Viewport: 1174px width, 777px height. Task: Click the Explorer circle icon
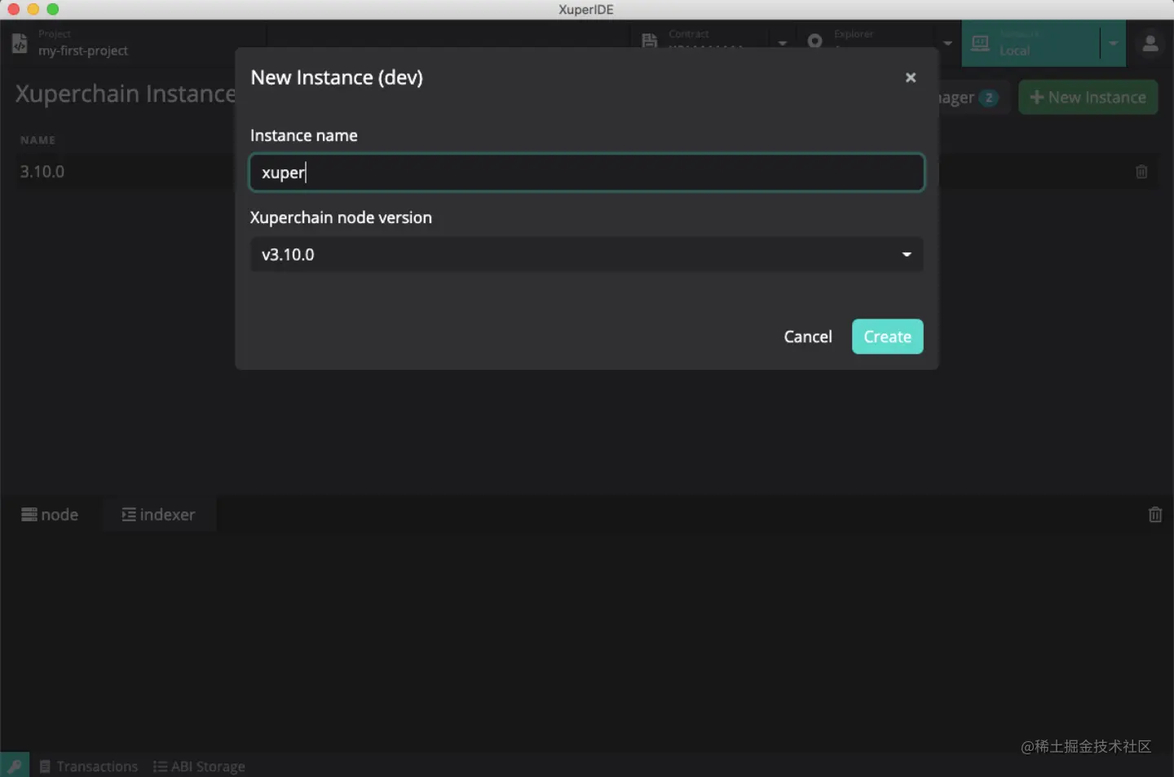(814, 41)
